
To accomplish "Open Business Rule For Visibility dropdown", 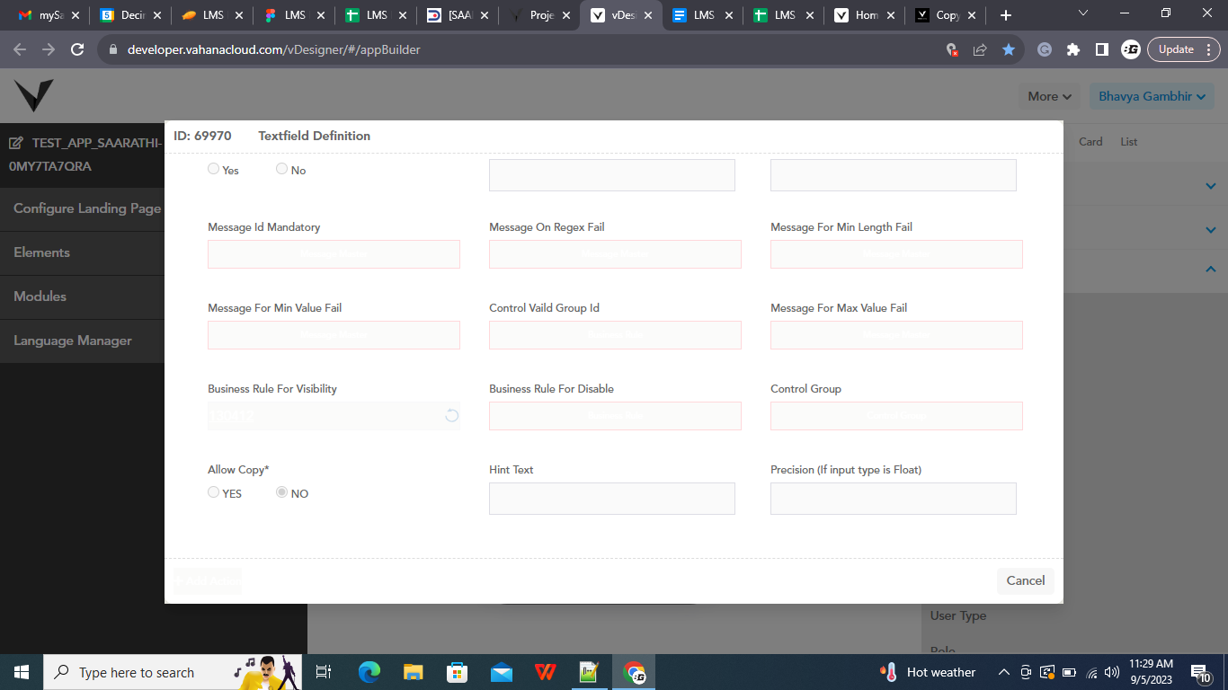I will pos(334,416).
